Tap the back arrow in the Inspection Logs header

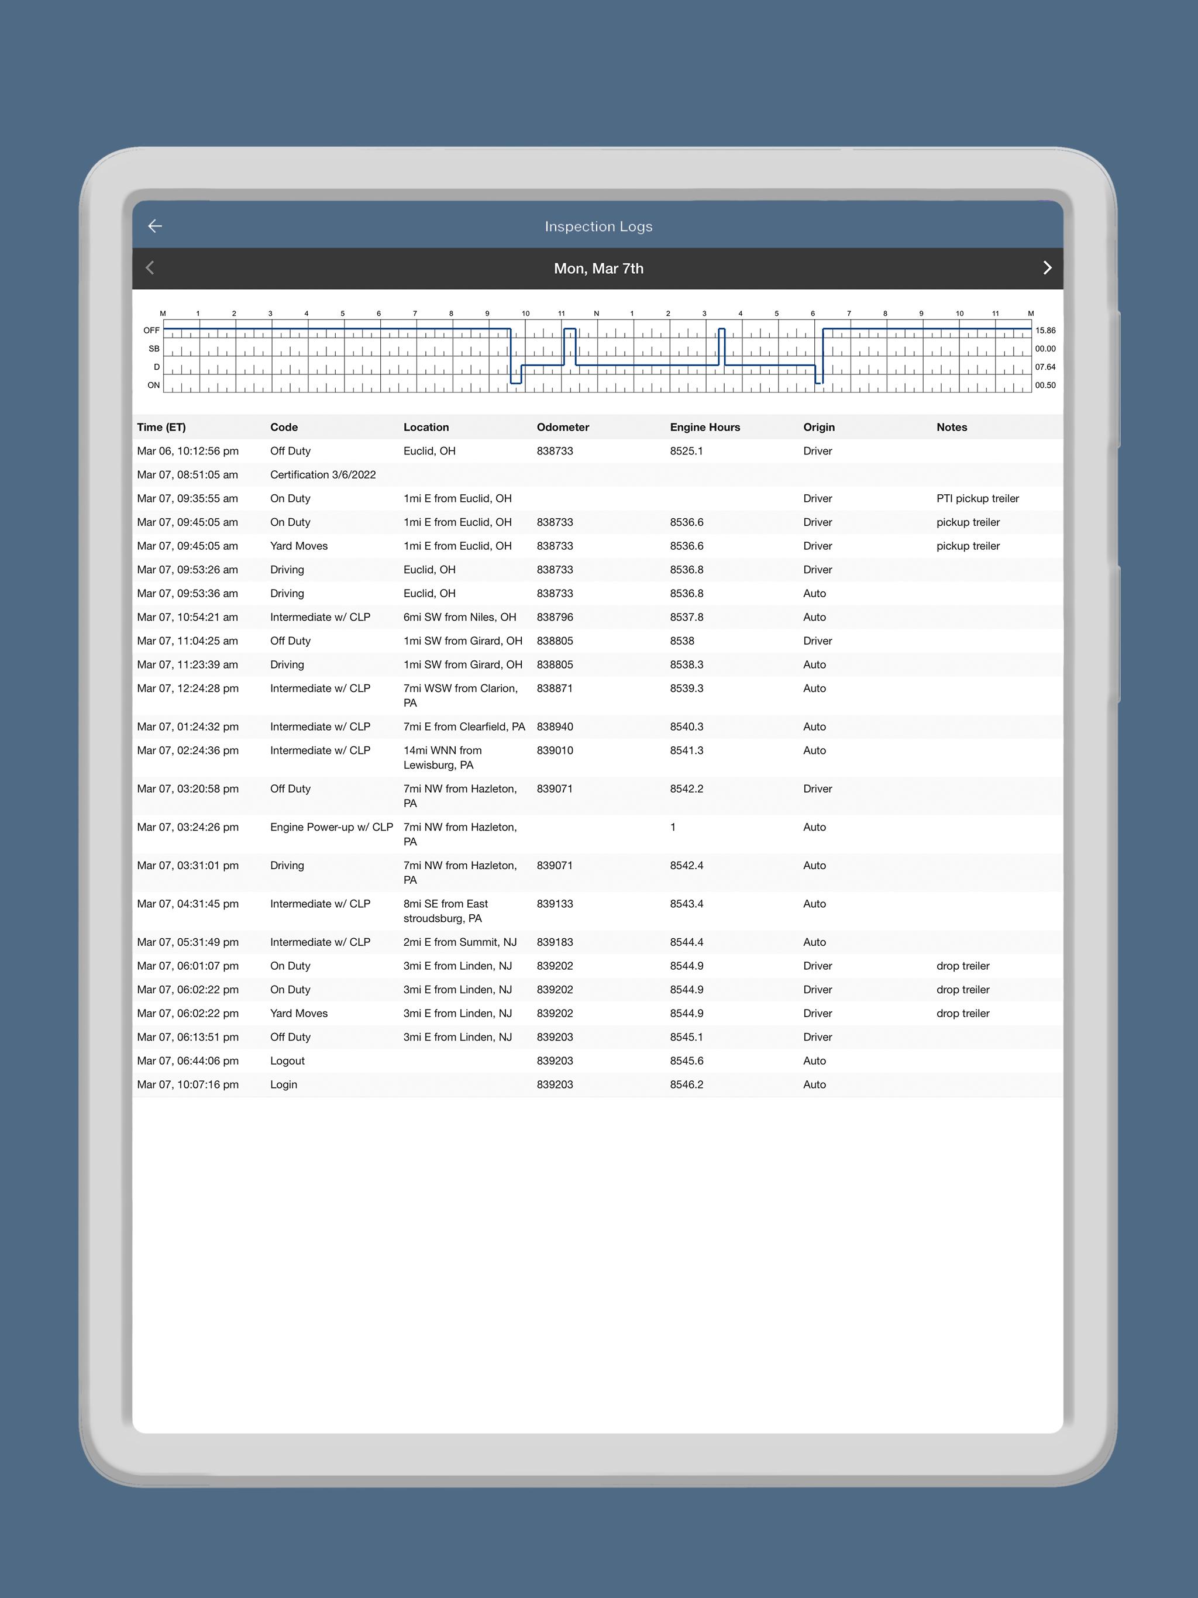click(154, 226)
